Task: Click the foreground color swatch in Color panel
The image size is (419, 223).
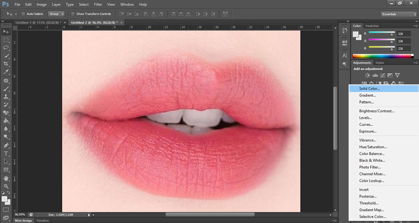Action: (x=356, y=34)
